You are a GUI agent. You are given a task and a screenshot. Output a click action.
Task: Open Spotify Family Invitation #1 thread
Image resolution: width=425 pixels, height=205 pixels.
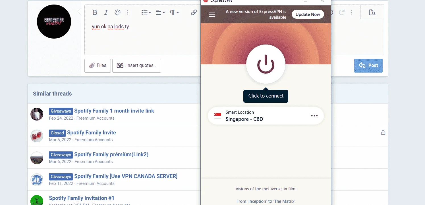[82, 198]
